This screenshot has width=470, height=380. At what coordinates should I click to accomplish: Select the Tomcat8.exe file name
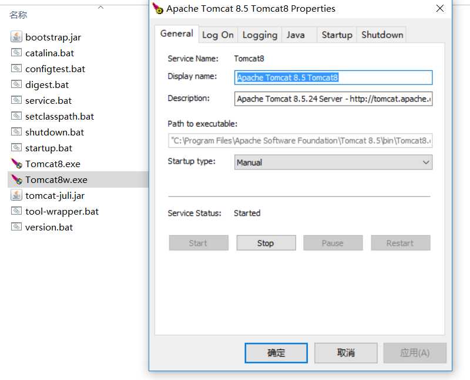click(x=53, y=164)
